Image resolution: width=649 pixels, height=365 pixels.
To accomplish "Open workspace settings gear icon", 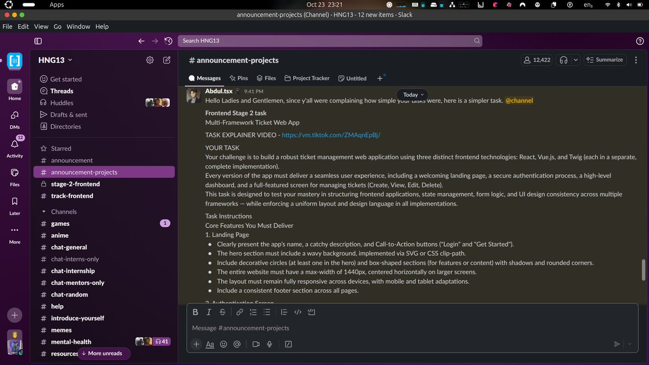I will (150, 60).
